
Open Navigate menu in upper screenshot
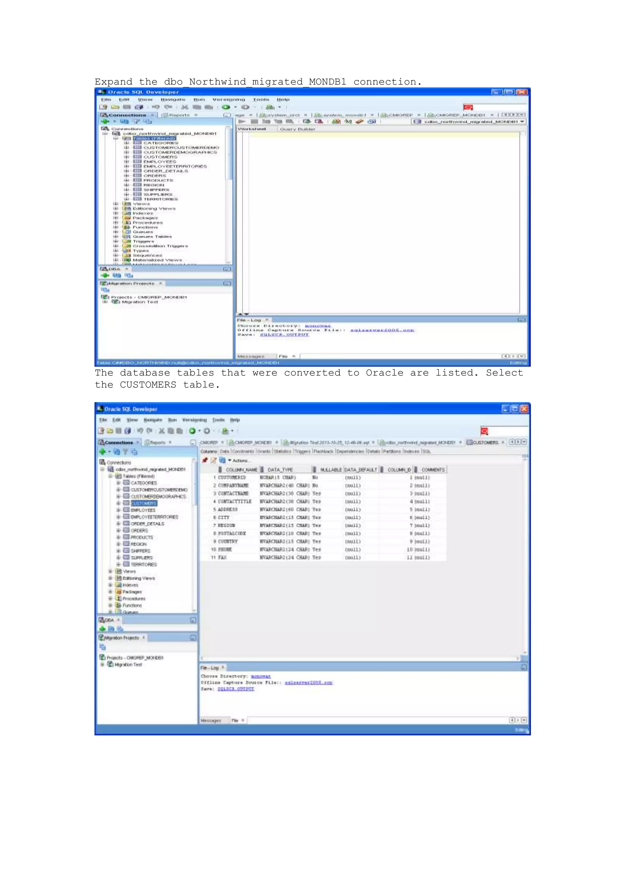click(x=173, y=99)
